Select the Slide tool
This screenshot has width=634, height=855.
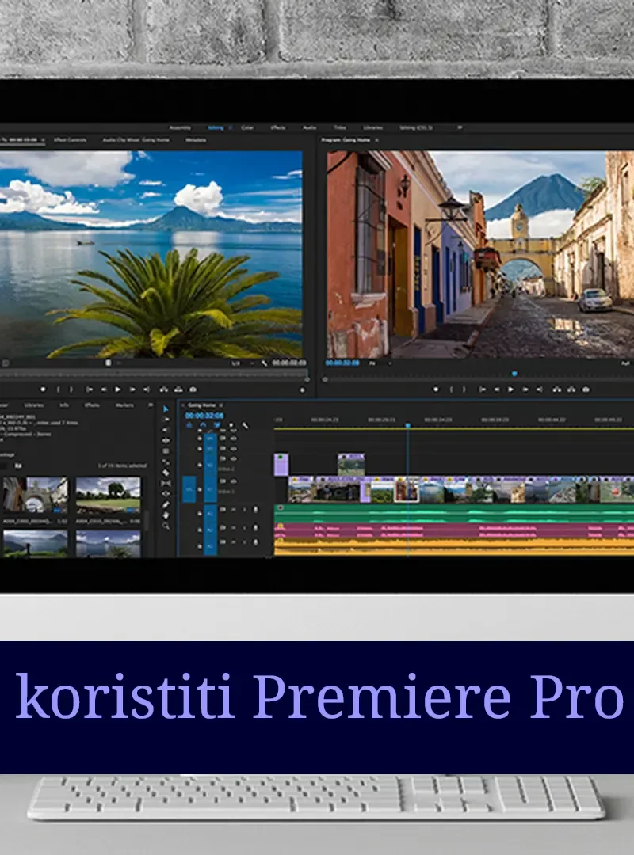click(166, 493)
